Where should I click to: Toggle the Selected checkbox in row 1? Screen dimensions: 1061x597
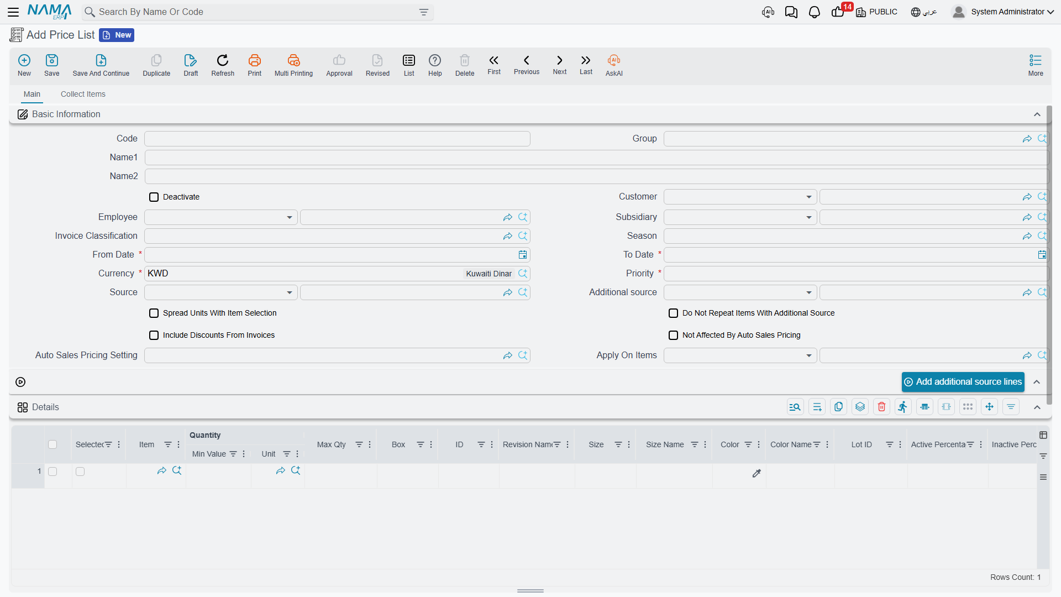(x=80, y=472)
